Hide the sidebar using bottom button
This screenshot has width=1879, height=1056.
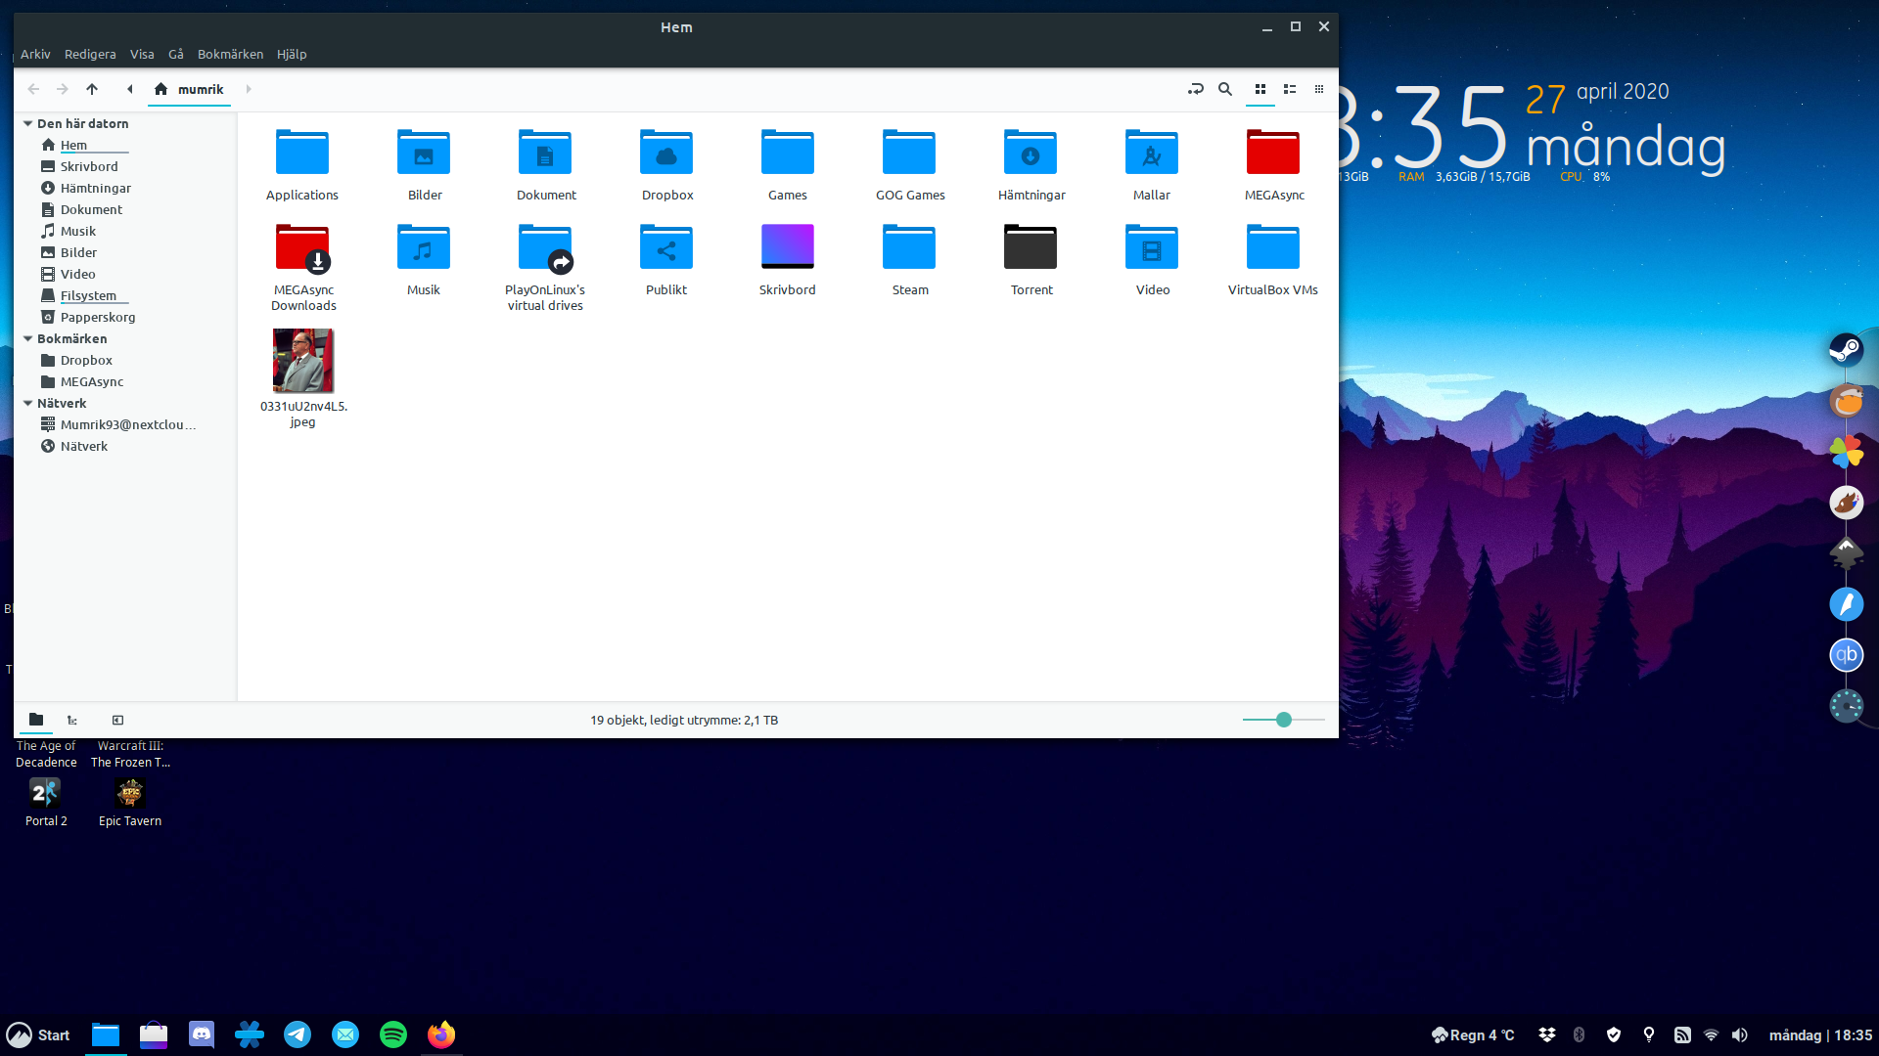(x=117, y=720)
